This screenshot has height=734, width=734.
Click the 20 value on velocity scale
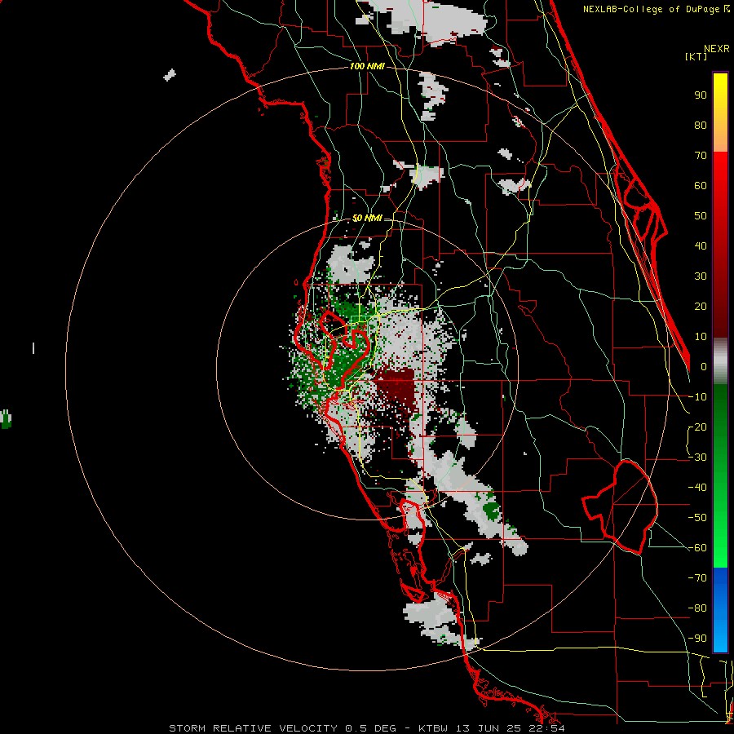[x=701, y=306]
